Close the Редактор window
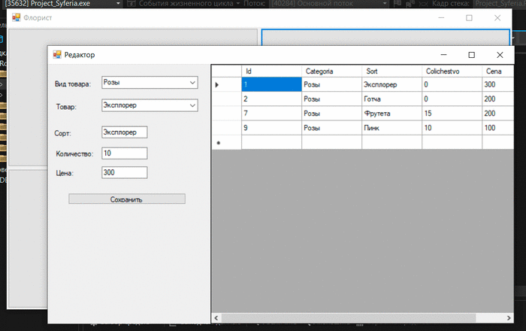Image resolution: width=526 pixels, height=331 pixels. pos(499,55)
